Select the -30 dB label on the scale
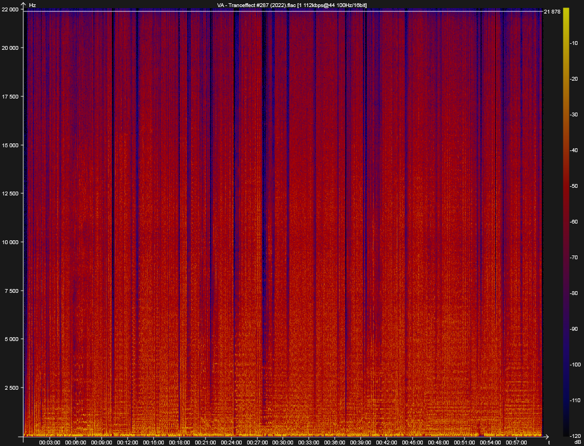 click(x=575, y=114)
